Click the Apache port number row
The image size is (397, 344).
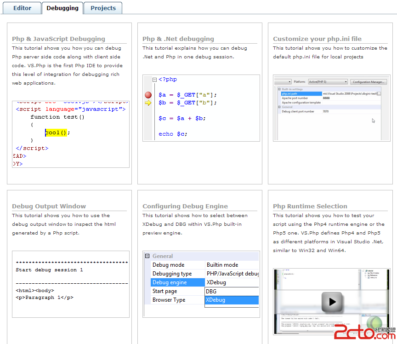[x=331, y=98]
